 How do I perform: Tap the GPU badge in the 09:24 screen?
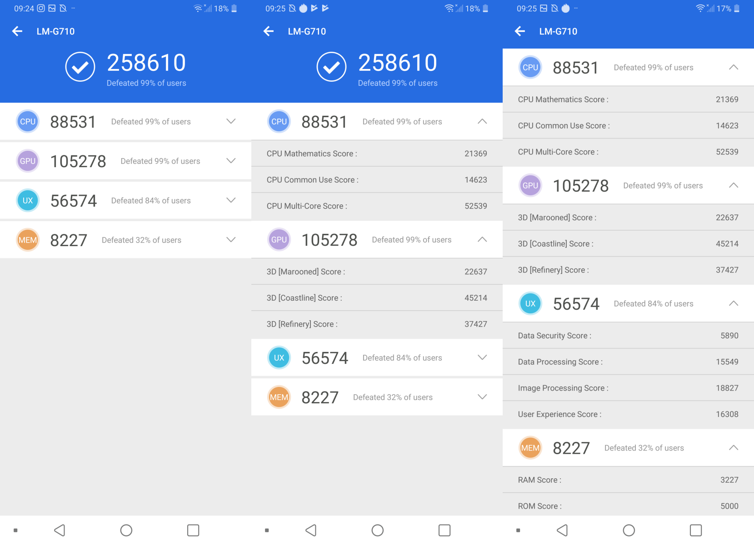click(x=28, y=161)
